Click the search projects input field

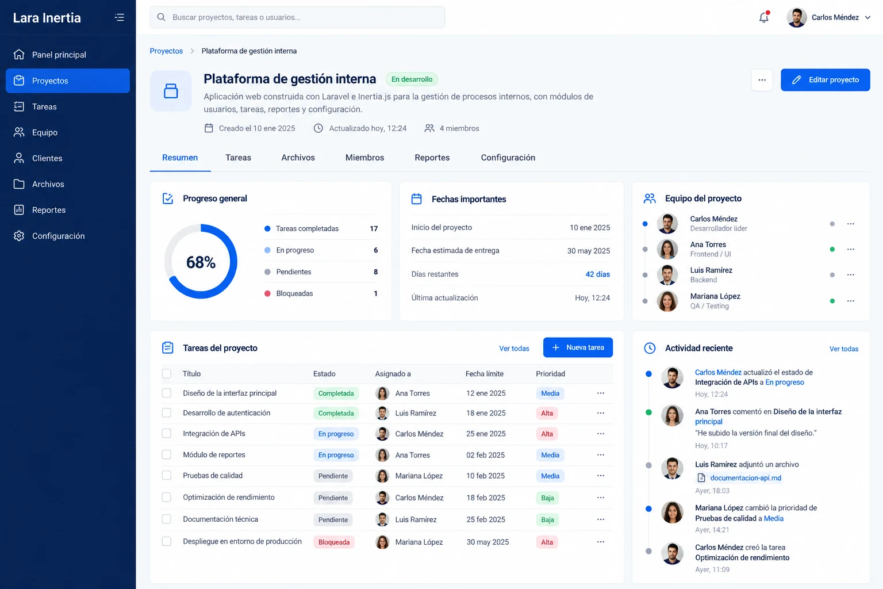click(x=297, y=17)
